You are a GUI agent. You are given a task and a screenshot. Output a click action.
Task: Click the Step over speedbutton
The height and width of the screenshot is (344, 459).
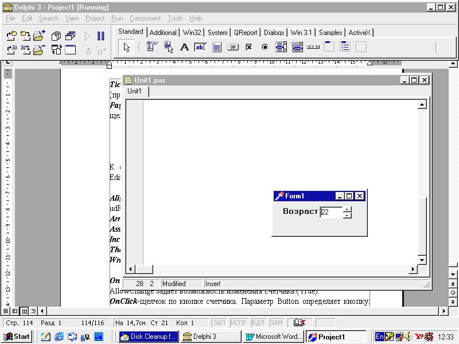(101, 50)
